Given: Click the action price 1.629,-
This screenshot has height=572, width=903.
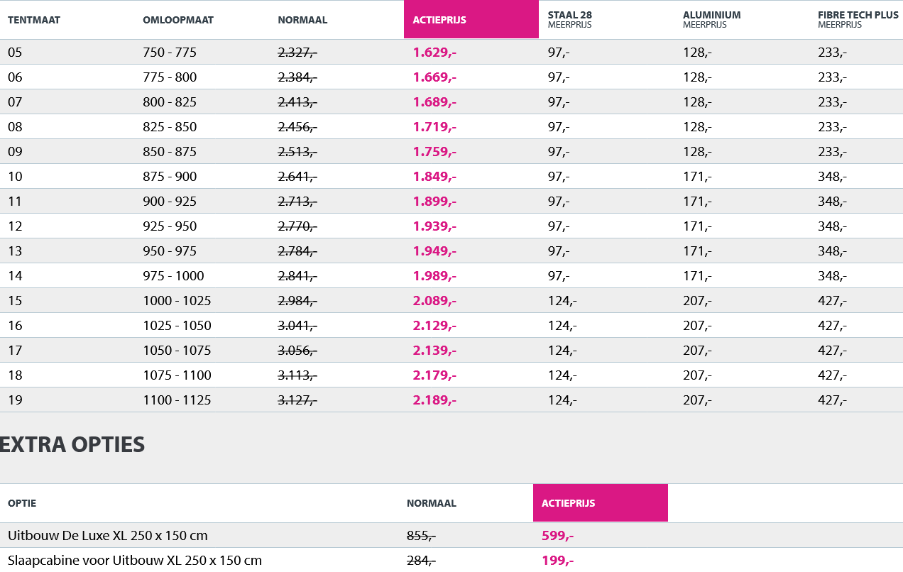Looking at the screenshot, I should tap(434, 53).
